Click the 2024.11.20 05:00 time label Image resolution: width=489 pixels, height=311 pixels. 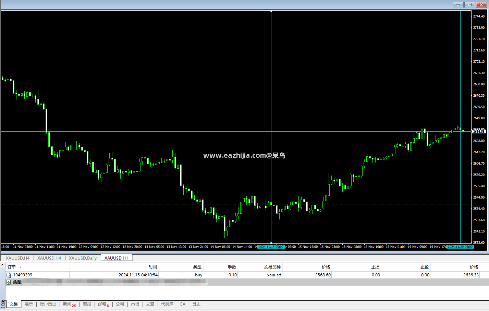click(460, 247)
